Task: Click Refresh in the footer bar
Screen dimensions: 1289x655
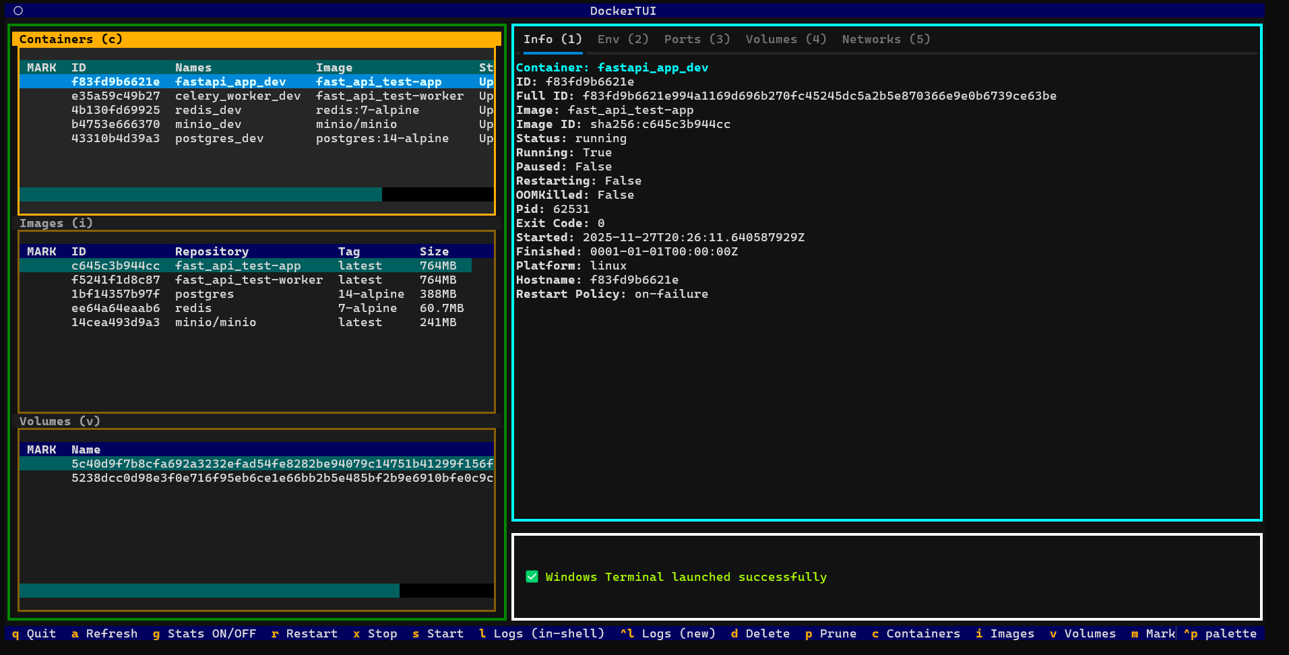Action: point(104,633)
